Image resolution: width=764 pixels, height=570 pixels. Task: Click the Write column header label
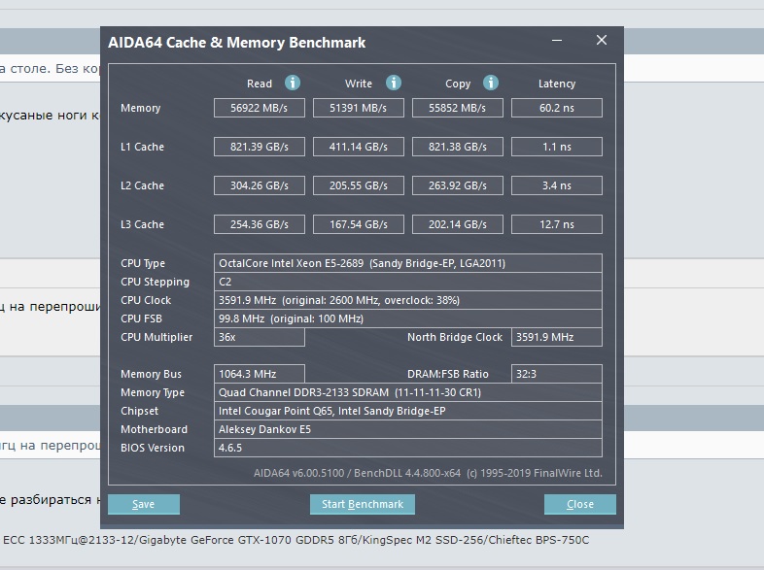pyautogui.click(x=358, y=84)
